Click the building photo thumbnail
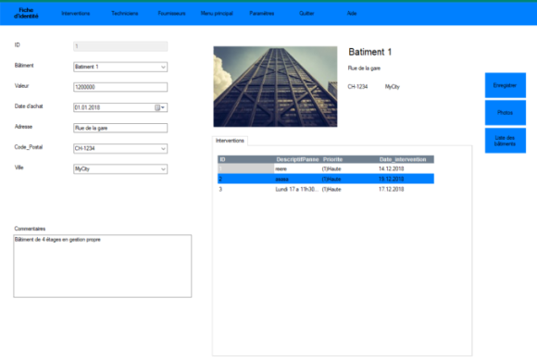 [x=275, y=87]
